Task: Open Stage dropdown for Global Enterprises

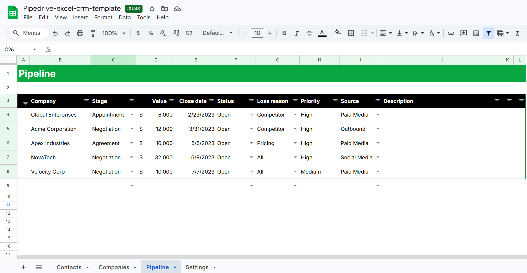Action: (x=132, y=115)
